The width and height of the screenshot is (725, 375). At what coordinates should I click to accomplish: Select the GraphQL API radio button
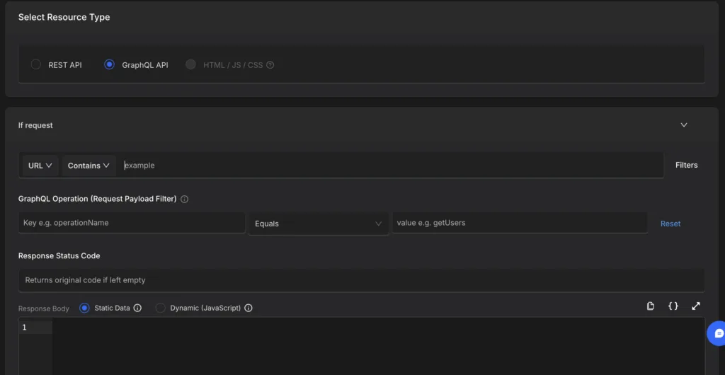tap(110, 64)
